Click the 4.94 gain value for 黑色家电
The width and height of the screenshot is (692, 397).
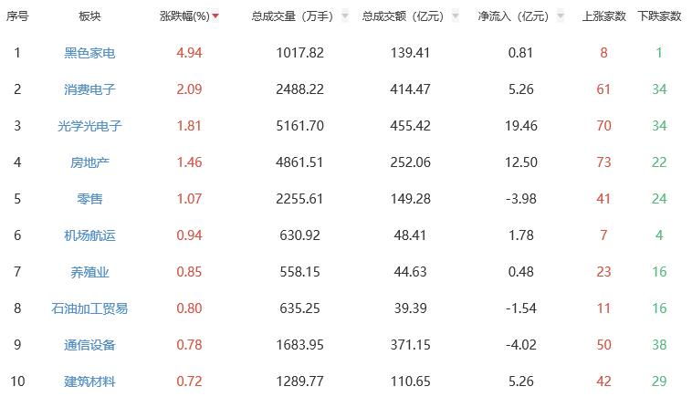(x=188, y=53)
